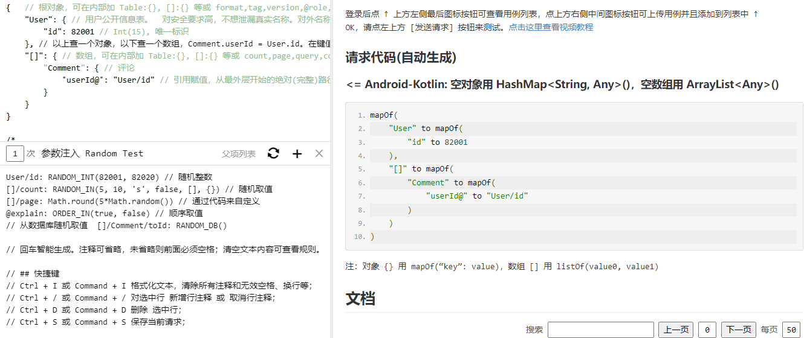
Task: Click the ## 快捷键 comment line
Action: tap(33, 273)
